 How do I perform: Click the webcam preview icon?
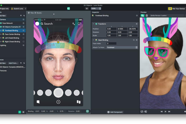pyautogui.click(x=147, y=15)
